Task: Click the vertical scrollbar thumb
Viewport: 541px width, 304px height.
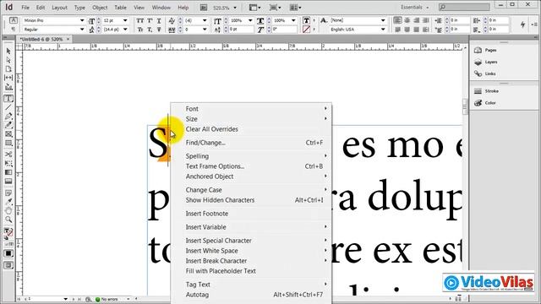Action: tap(465, 106)
